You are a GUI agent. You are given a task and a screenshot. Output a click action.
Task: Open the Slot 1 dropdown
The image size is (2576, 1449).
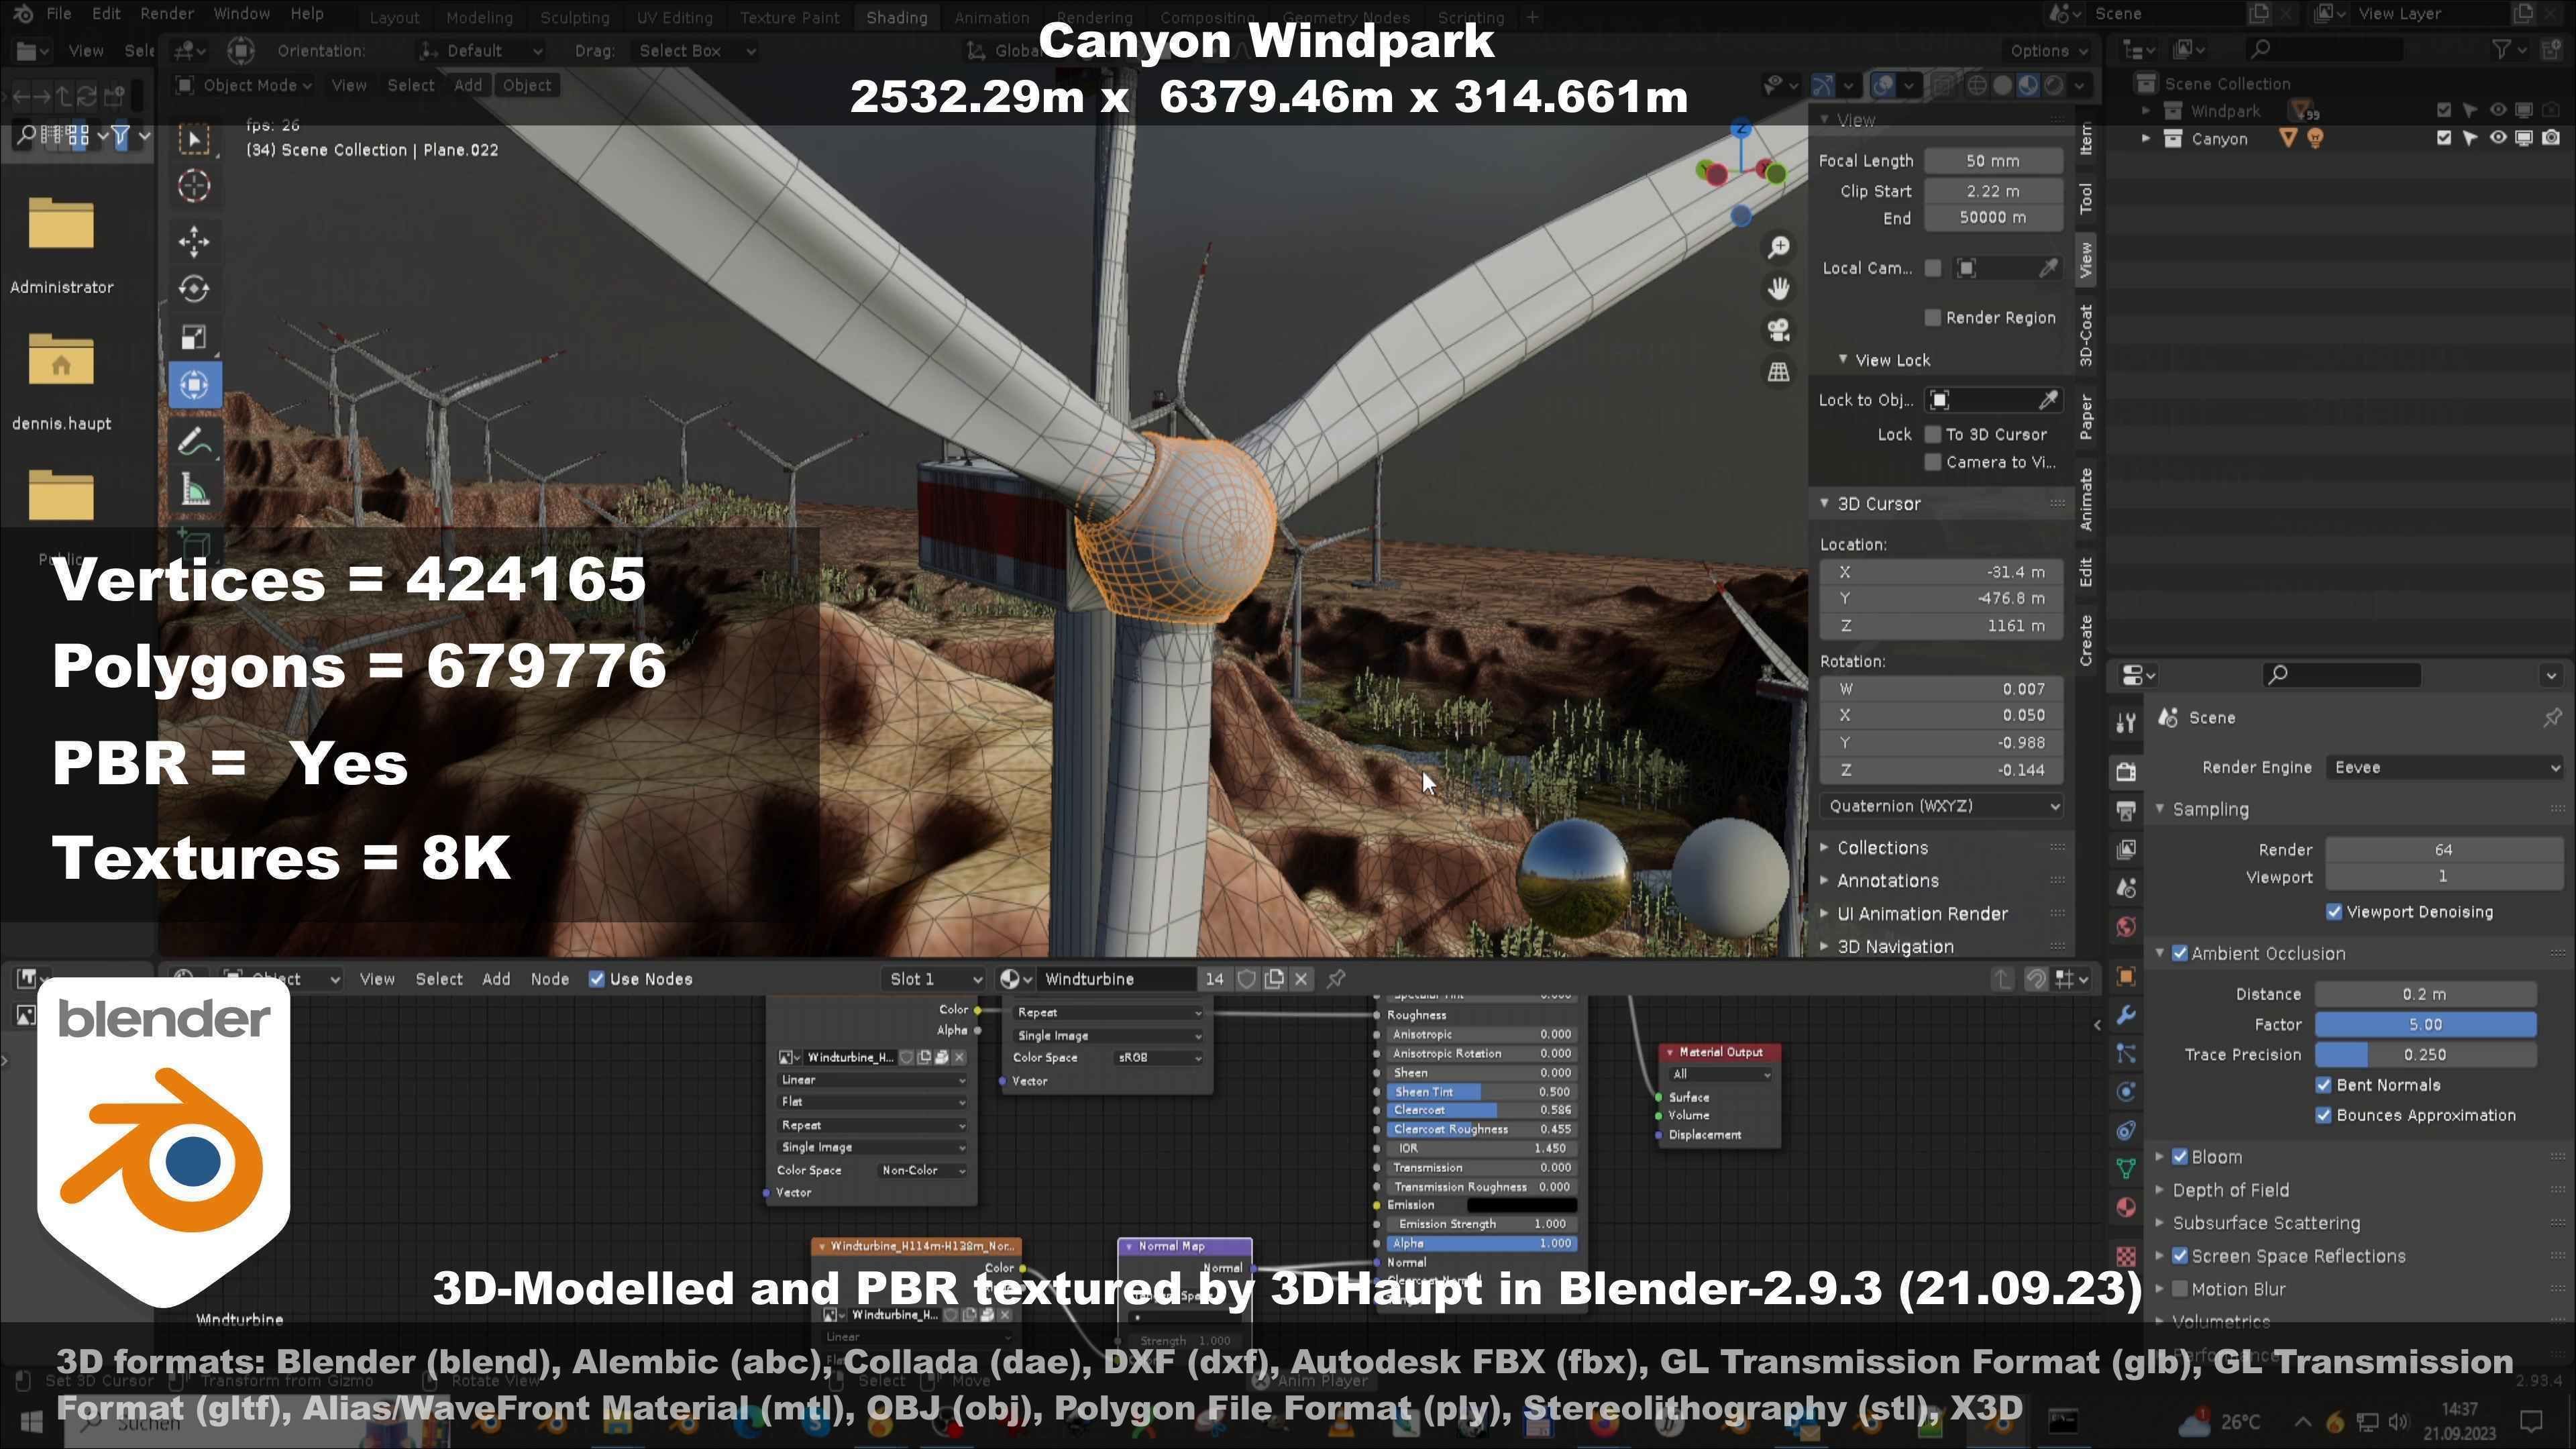pyautogui.click(x=935, y=979)
